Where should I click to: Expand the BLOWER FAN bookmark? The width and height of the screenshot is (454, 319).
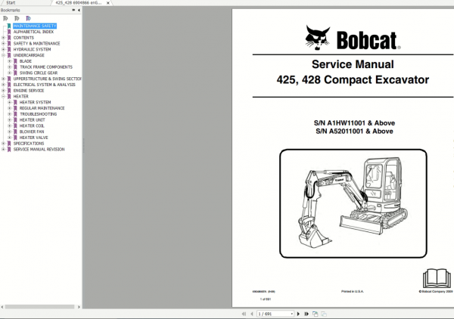(10, 132)
